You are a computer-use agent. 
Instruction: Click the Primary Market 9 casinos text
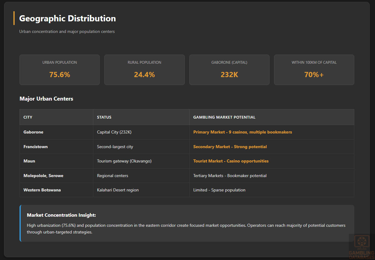pos(242,132)
